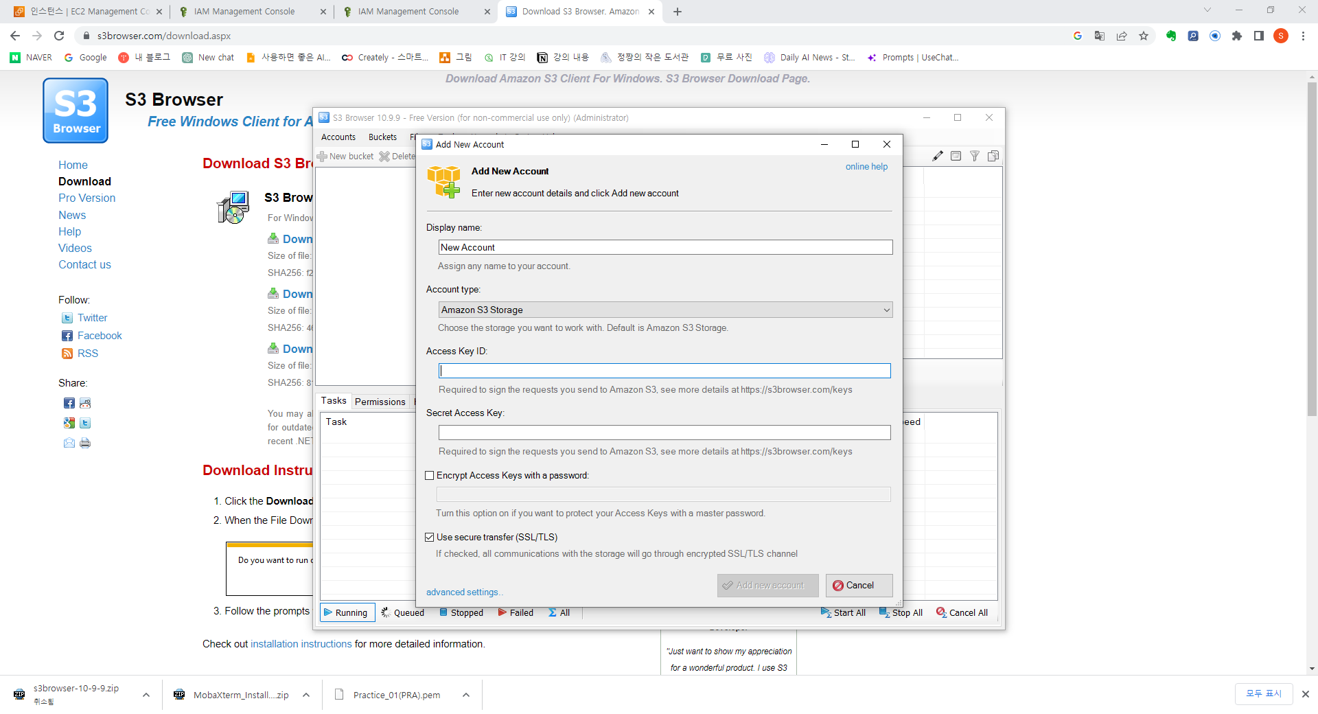The image size is (1318, 714).
Task: Open advanced settings link
Action: point(465,592)
